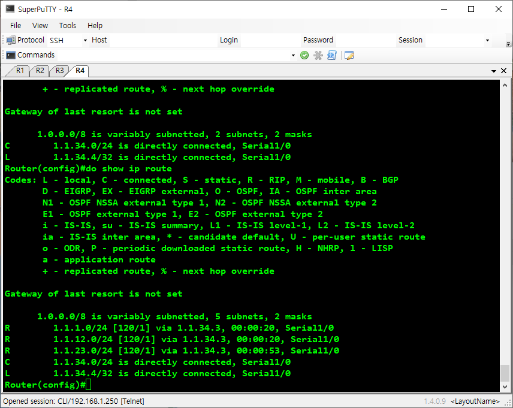Click the terminal scrollbar up arrow
The image size is (513, 408).
505,85
